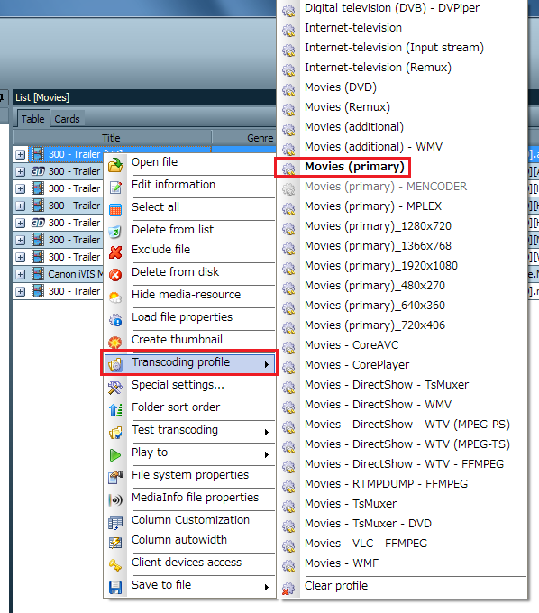The image size is (539, 613).
Task: Switch to the Table tab
Action: tap(32, 118)
